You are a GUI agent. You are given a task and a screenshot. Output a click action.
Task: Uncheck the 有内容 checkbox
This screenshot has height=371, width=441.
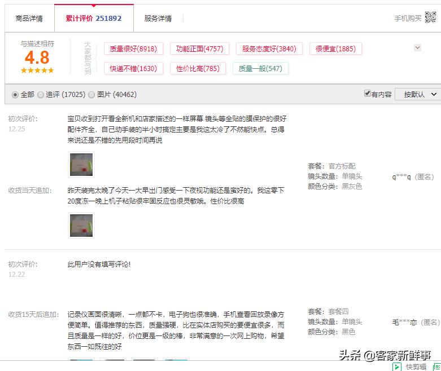point(368,93)
